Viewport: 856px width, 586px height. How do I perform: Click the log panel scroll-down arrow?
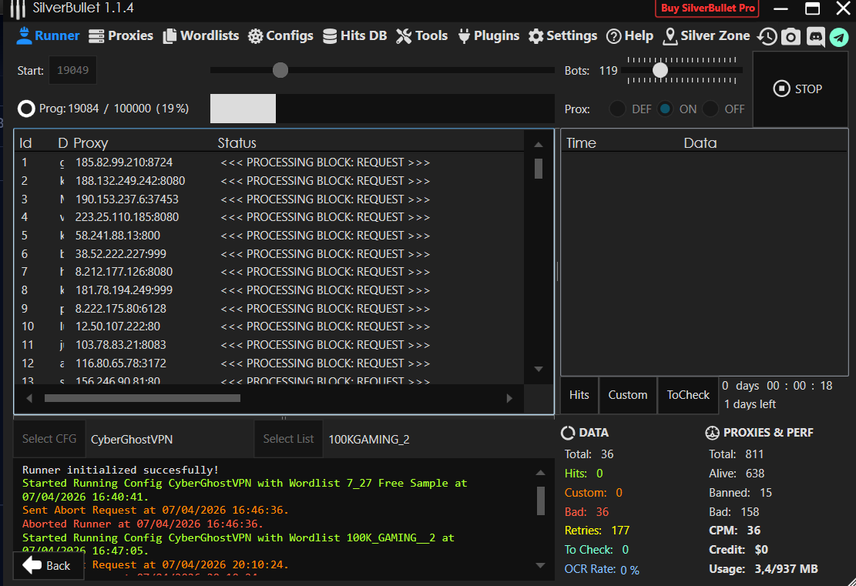click(540, 566)
